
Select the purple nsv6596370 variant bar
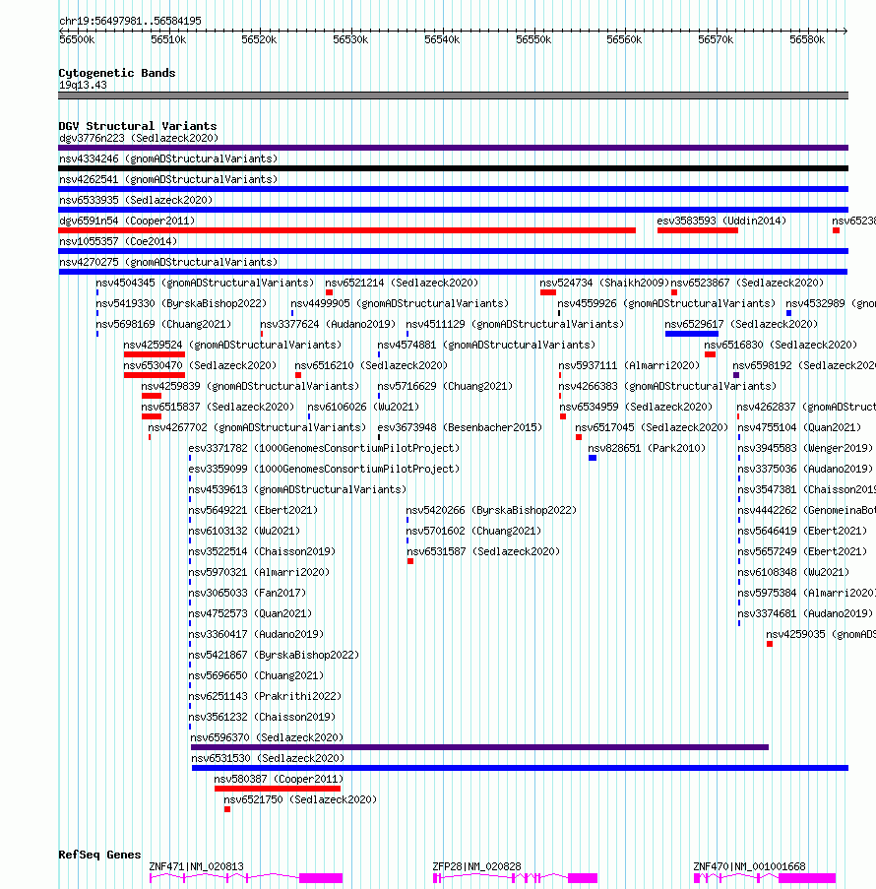coord(479,748)
